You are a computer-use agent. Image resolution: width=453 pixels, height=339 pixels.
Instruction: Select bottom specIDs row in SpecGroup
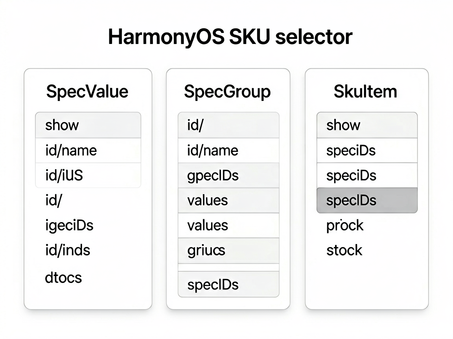[x=228, y=284]
